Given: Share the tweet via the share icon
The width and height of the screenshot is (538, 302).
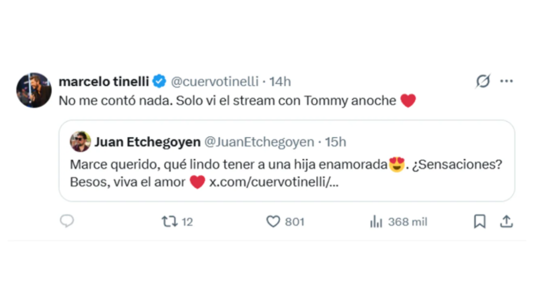Looking at the screenshot, I should point(507,221).
